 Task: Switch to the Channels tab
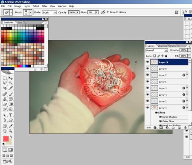(162, 46)
